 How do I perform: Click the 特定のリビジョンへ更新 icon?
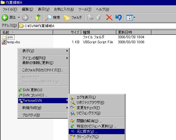click(x=73, y=126)
